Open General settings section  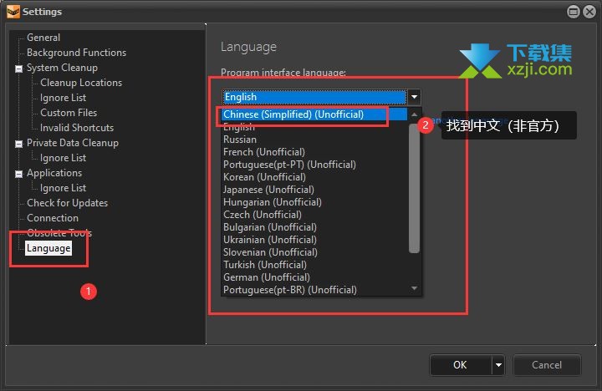coord(43,38)
